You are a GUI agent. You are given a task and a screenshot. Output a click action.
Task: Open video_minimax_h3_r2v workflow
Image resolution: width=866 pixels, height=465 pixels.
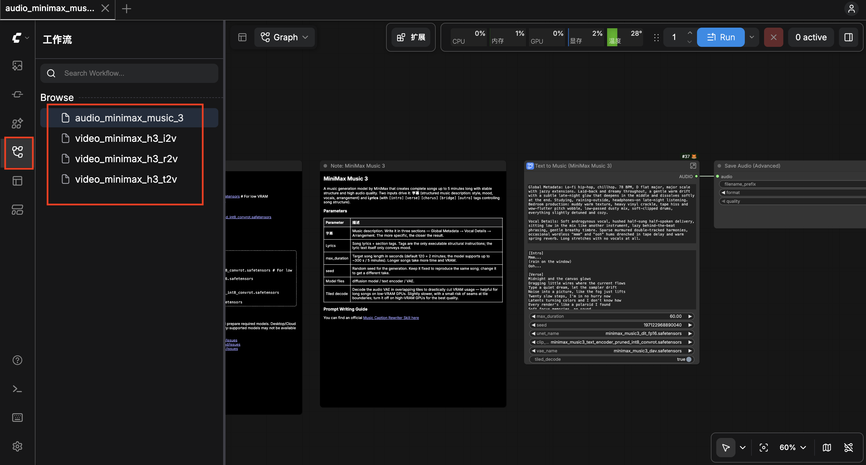[x=129, y=159]
